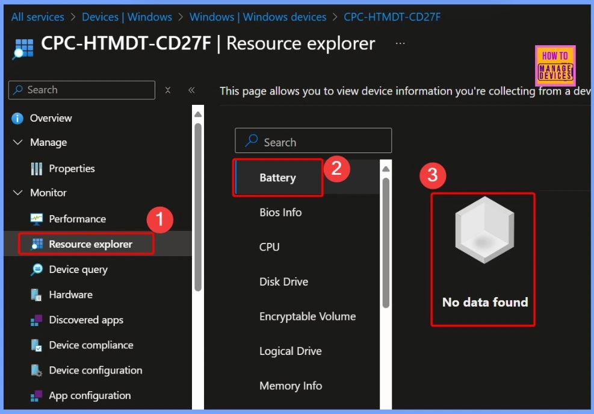Image resolution: width=594 pixels, height=414 pixels.
Task: Select Resource explorer in the sidebar
Action: (x=90, y=245)
